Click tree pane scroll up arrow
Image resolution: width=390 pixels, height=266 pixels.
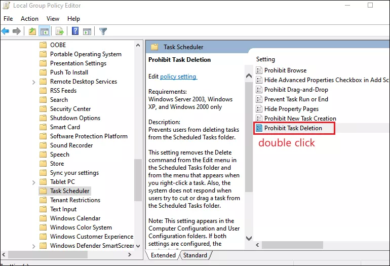(x=138, y=45)
